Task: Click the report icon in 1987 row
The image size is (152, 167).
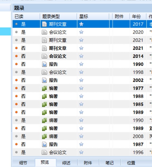Action: click(44, 144)
